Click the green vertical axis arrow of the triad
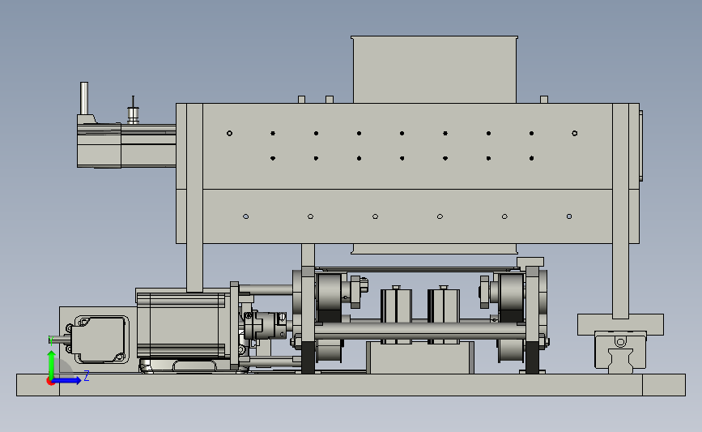This screenshot has width=702, height=432. pos(51,366)
